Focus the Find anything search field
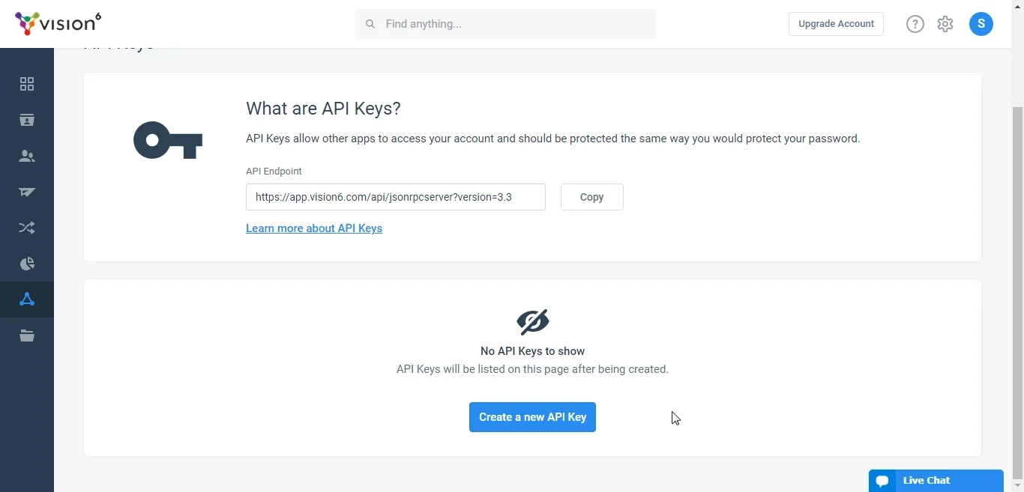This screenshot has width=1024, height=492. [505, 24]
